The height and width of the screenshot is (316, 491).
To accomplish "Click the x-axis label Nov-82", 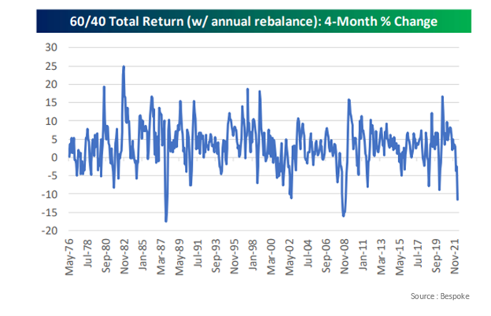I will 124,257.
